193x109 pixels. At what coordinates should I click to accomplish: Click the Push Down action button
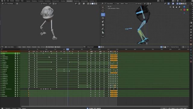point(50,47)
